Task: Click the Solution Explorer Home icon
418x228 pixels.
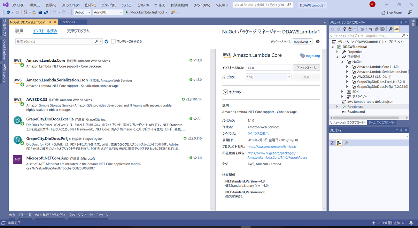Action: [x=345, y=29]
